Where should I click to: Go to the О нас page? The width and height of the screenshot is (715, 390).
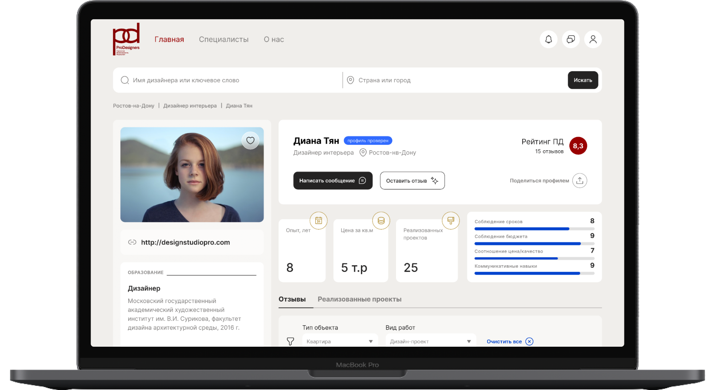(274, 39)
